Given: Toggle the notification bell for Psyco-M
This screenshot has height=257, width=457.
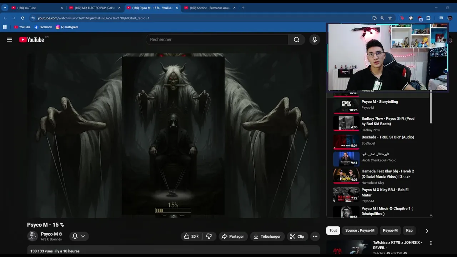Looking at the screenshot, I should point(75,236).
